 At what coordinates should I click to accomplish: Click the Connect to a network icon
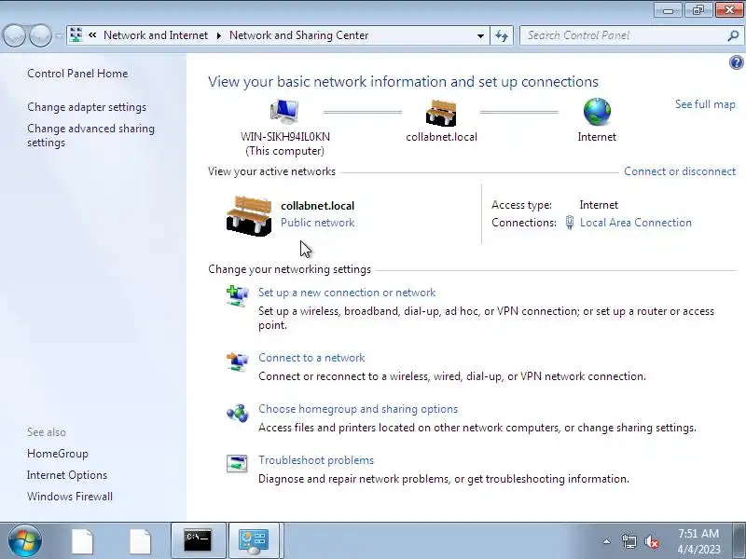coord(237,361)
